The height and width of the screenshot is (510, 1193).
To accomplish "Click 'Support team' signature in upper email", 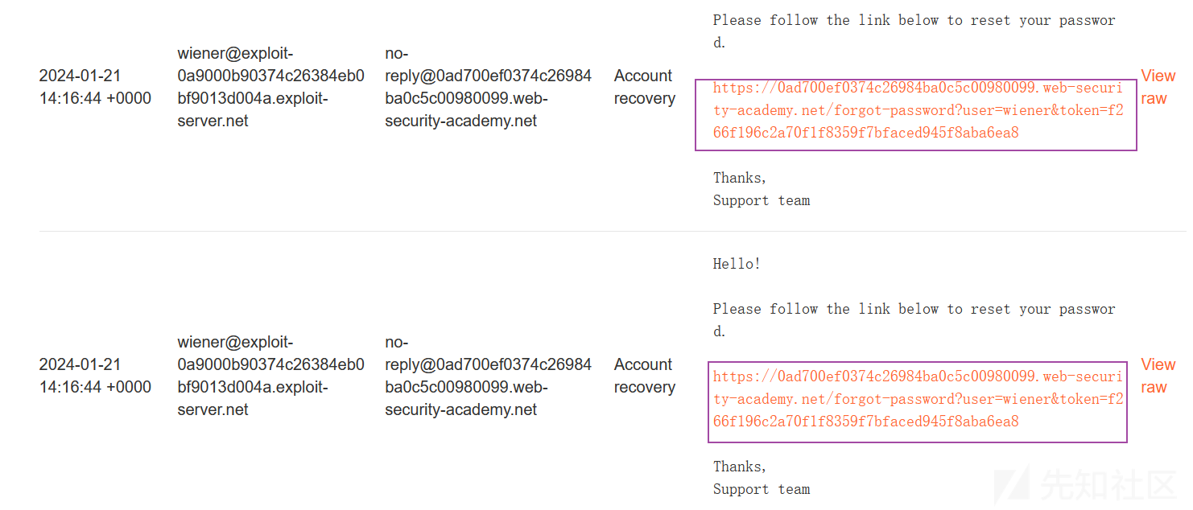I will [762, 200].
